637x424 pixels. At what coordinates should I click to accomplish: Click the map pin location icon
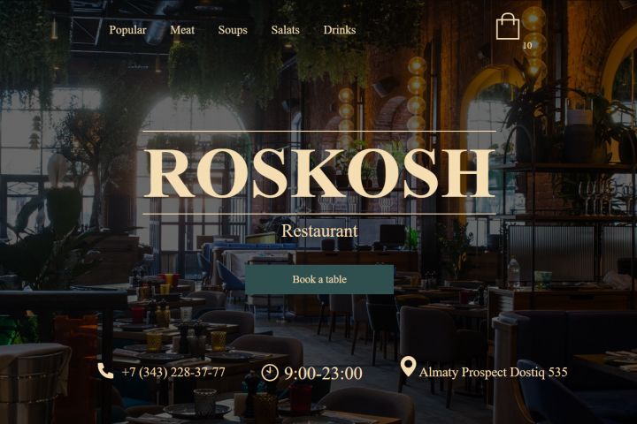click(x=408, y=367)
